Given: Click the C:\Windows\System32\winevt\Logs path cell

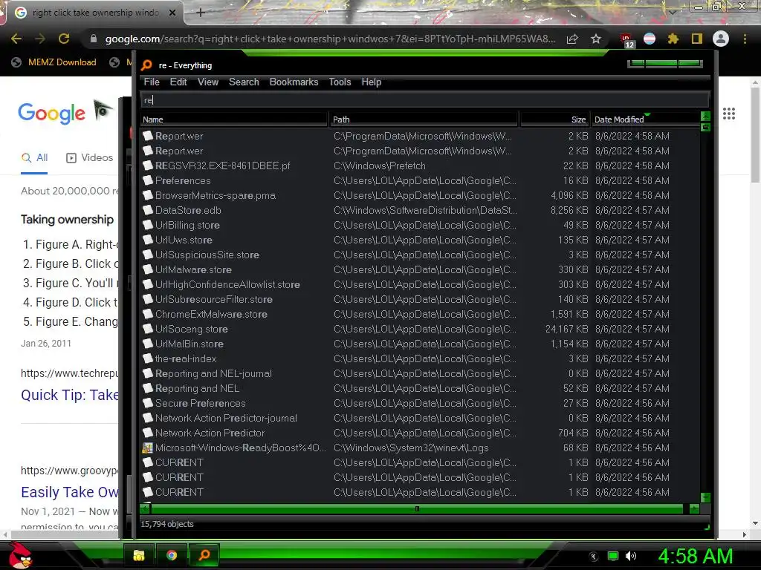Looking at the screenshot, I should point(411,448).
